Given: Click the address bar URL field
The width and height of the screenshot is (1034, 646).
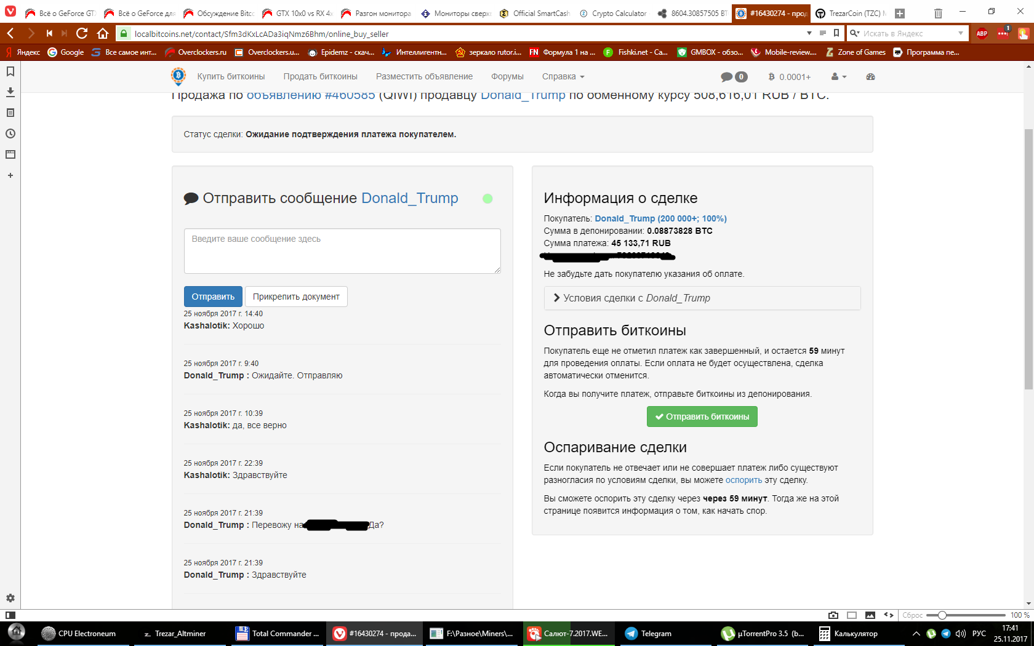Looking at the screenshot, I should click(468, 33).
